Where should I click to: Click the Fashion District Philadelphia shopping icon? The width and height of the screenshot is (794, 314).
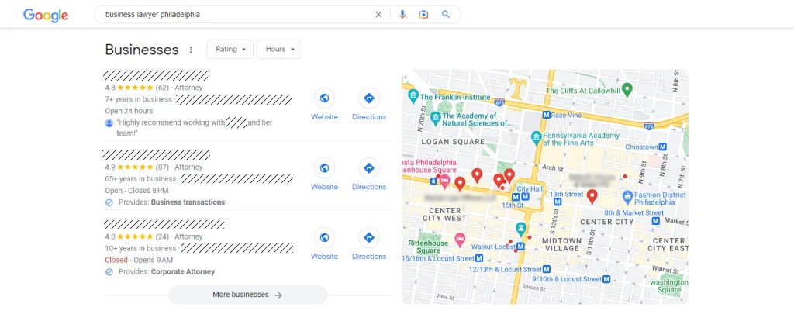click(627, 195)
